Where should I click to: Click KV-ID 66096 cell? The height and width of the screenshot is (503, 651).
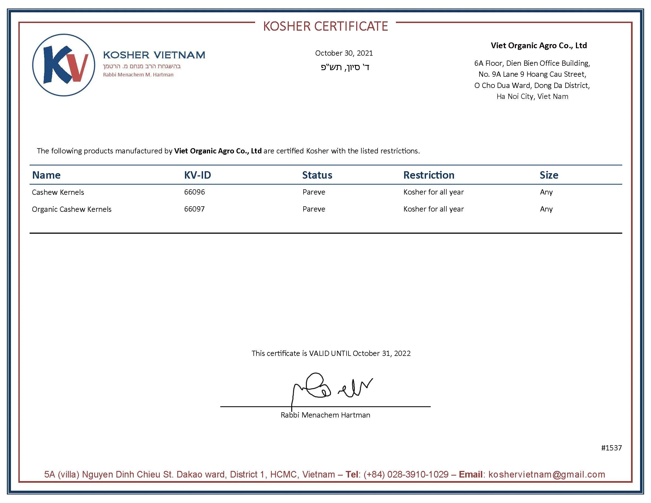(x=194, y=192)
